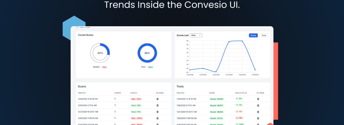Click the Tests table title
This screenshot has width=344, height=125.
pos(180,87)
